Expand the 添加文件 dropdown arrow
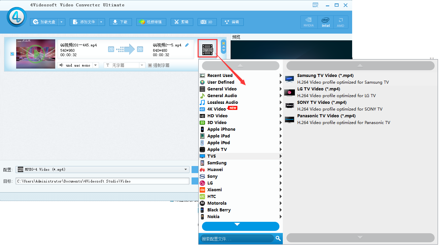Screen dimensions: 439x246 (x=101, y=22)
